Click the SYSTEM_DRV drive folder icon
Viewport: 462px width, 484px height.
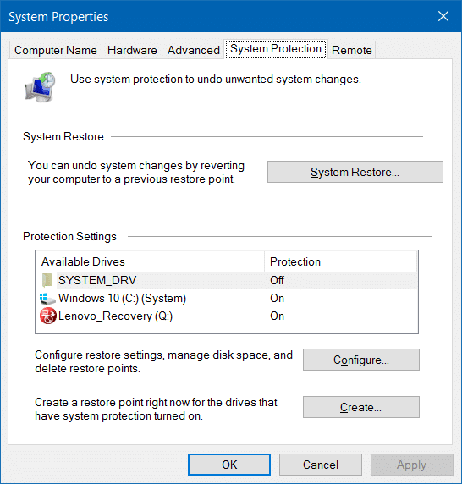[47, 280]
